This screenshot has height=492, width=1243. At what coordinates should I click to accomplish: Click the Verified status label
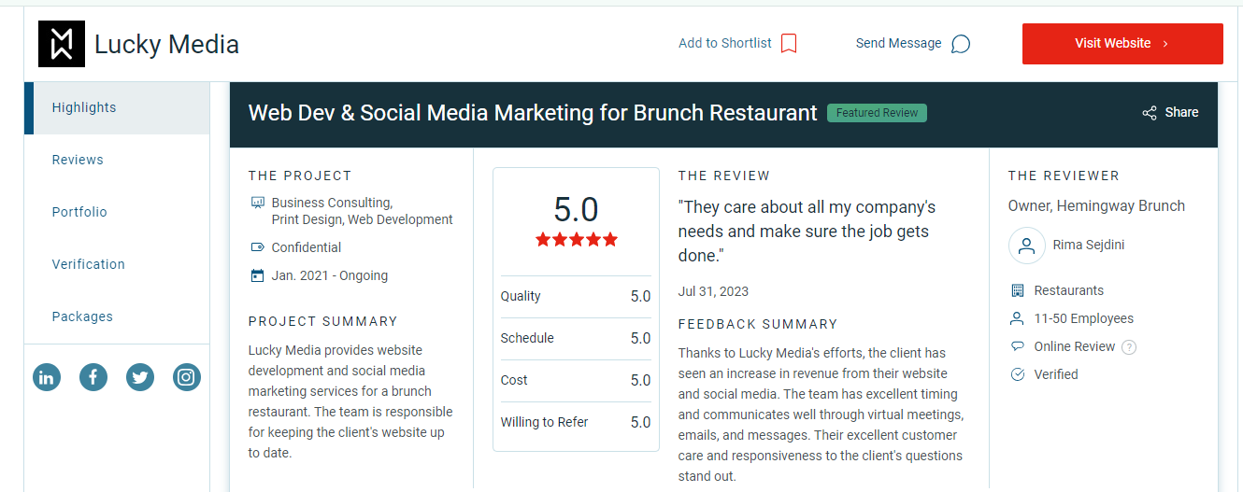point(1056,374)
